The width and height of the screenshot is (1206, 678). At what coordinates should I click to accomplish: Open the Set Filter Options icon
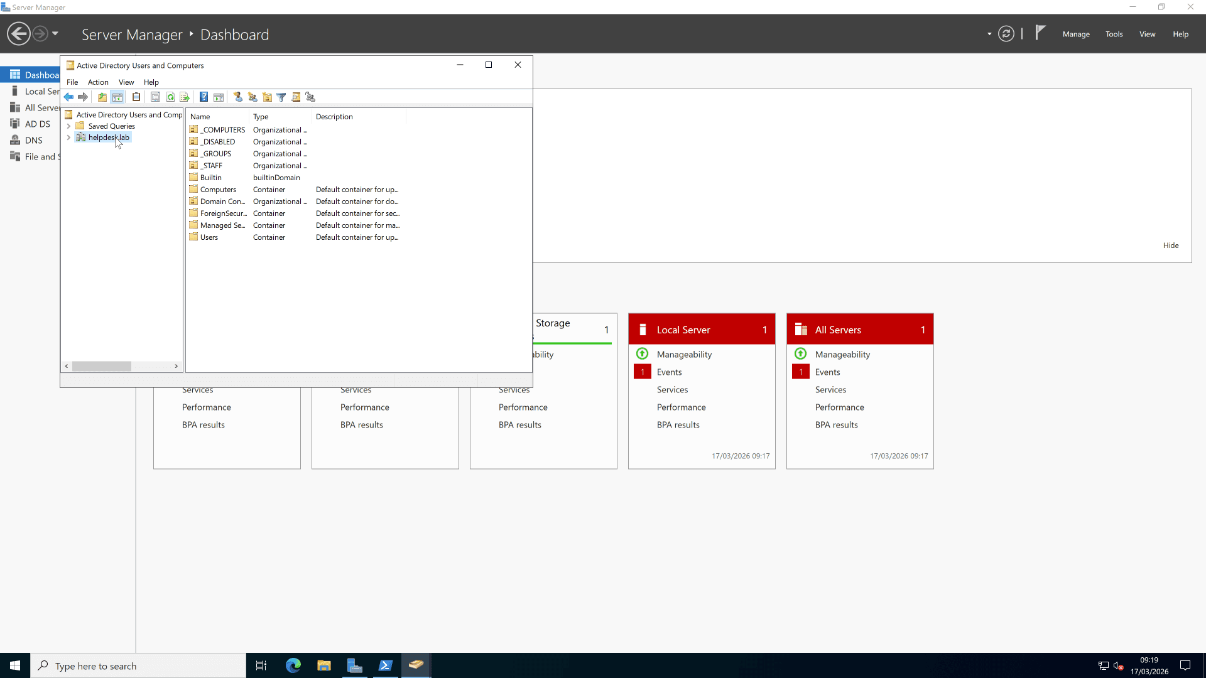pyautogui.click(x=281, y=97)
